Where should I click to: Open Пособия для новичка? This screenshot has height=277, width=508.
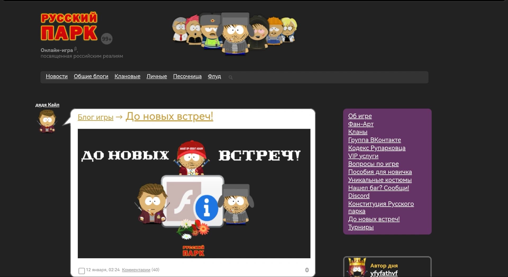380,172
